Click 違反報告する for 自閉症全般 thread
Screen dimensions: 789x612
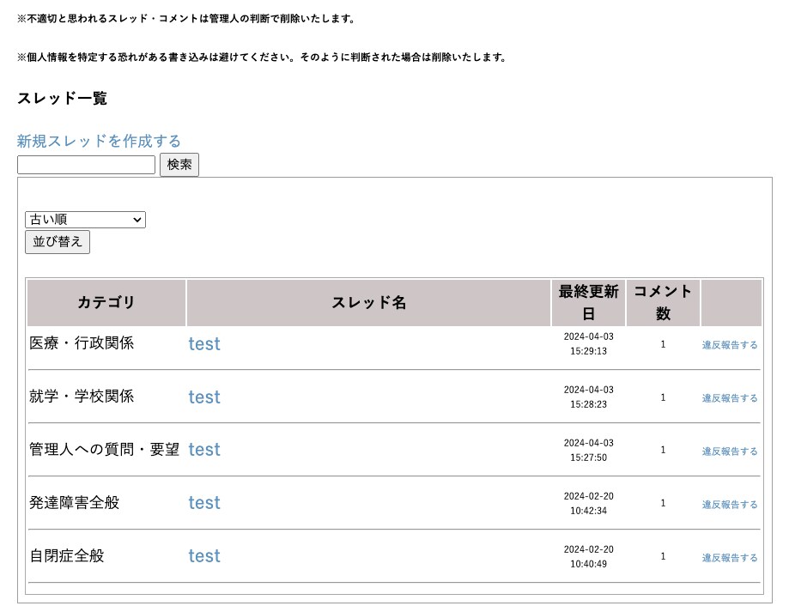(x=730, y=558)
